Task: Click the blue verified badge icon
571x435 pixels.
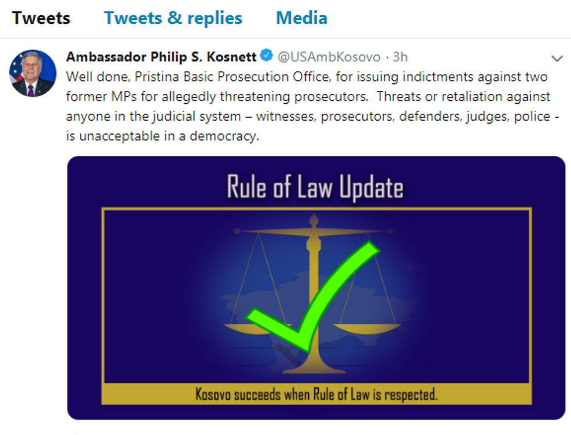Action: 266,56
